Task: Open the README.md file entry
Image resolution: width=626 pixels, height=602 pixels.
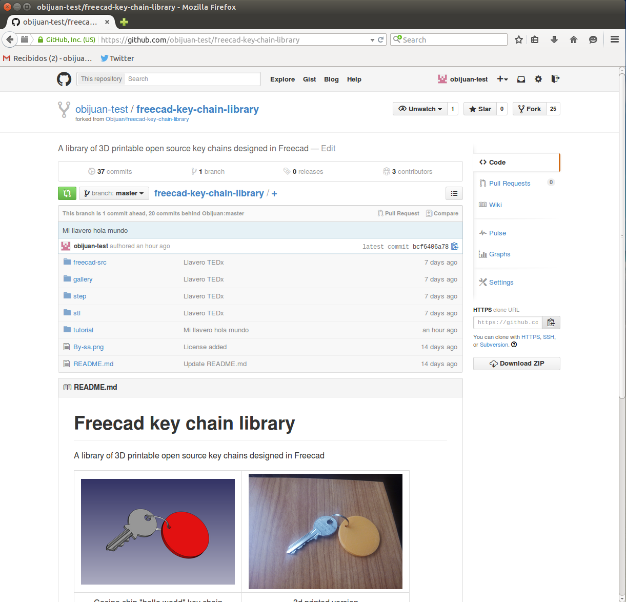Action: coord(93,364)
